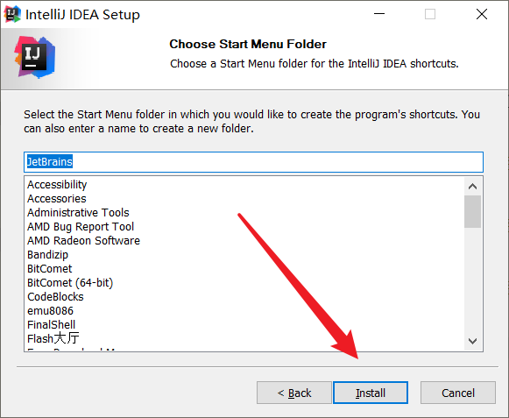Minimize the IntelliJ IDEA Setup window
Viewport: 509px width, 418px height.
click(379, 14)
